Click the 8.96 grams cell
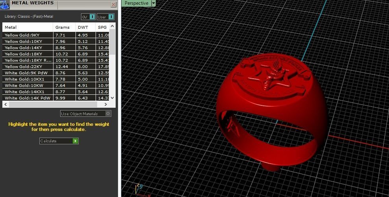 click(x=64, y=48)
